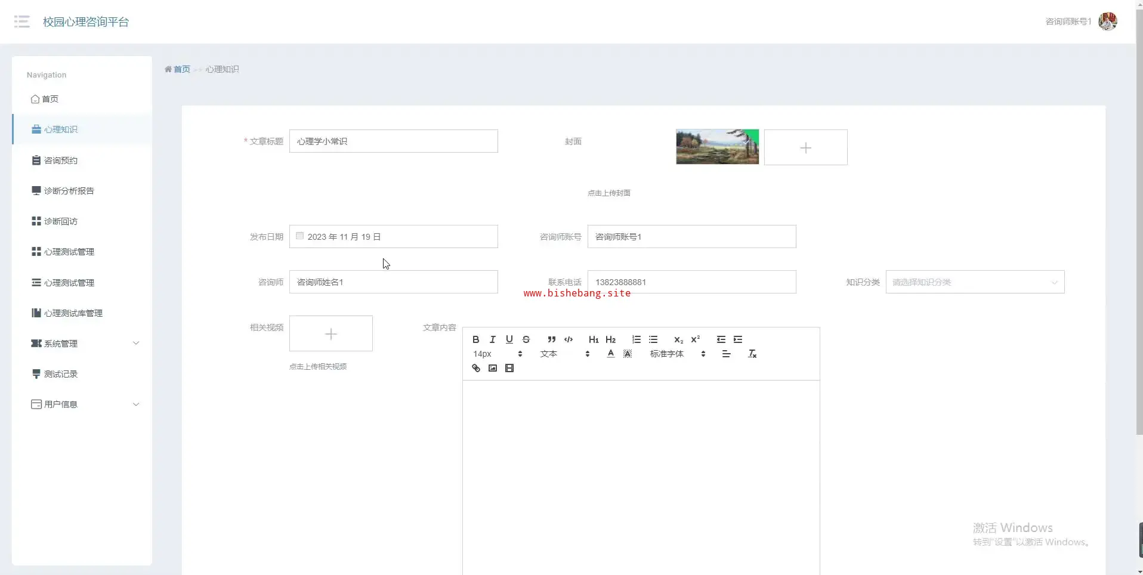Open the 文本 paragraph style dropdown
Viewport: 1143px width, 575px height.
(x=565, y=354)
